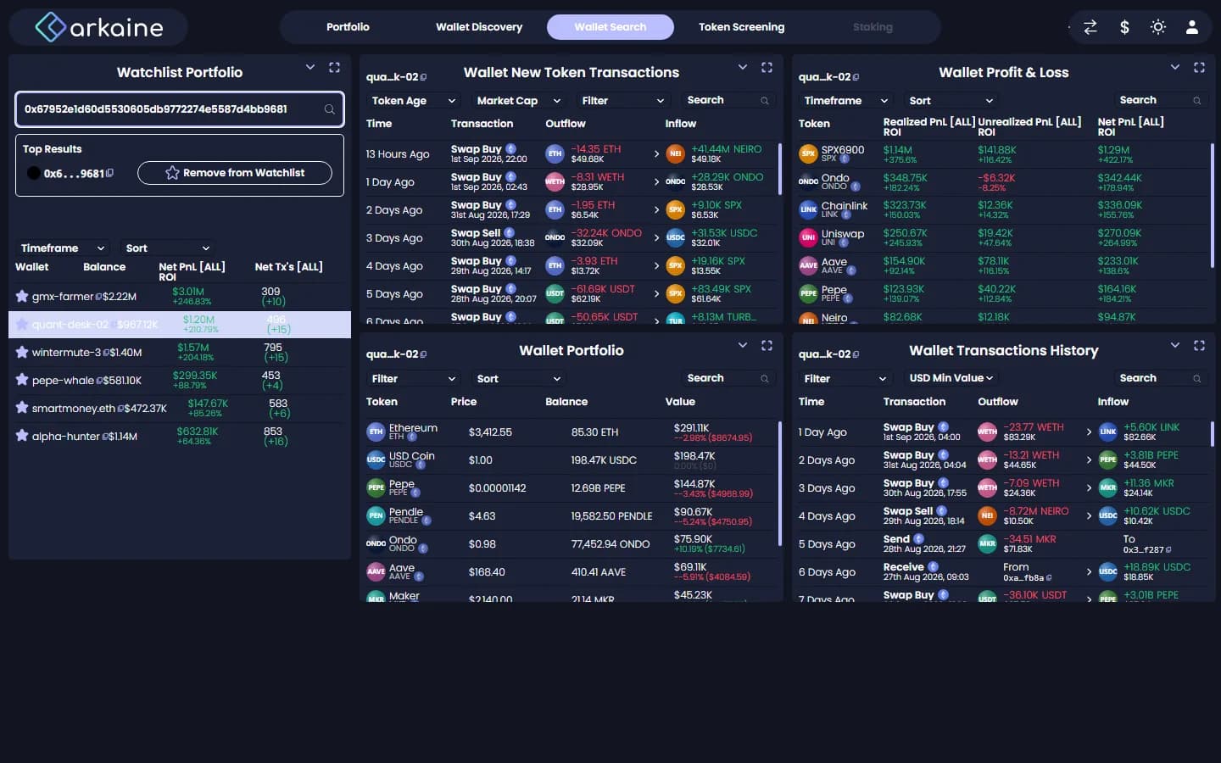
Task: Click Remove from Watchlist button
Action: [x=235, y=173]
